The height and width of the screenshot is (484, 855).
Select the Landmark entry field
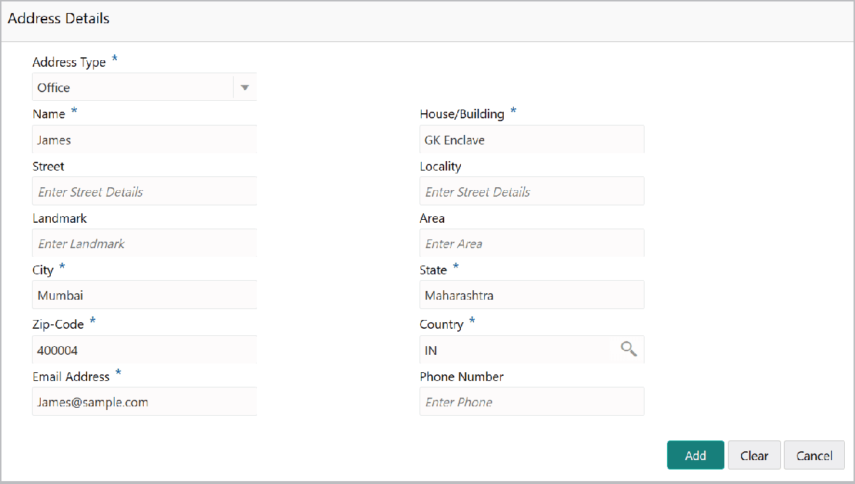click(144, 243)
